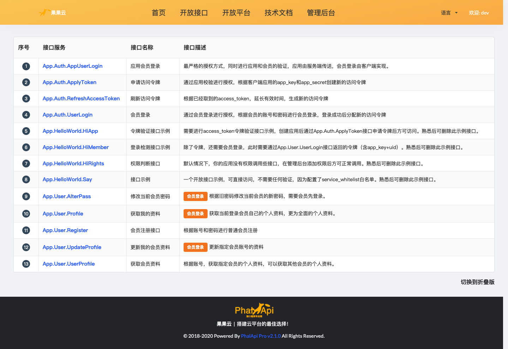
Task: Open the 语言 language dropdown
Action: point(449,13)
